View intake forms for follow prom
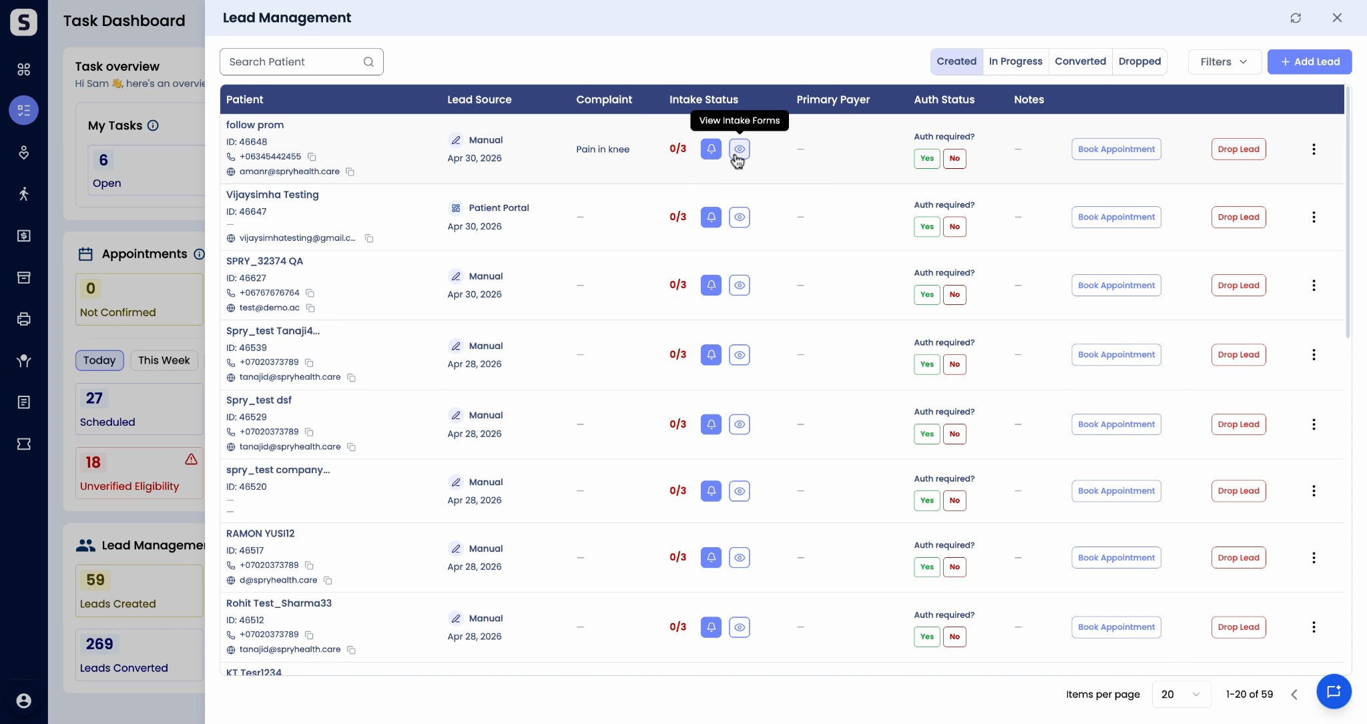This screenshot has width=1367, height=724. coord(739,149)
